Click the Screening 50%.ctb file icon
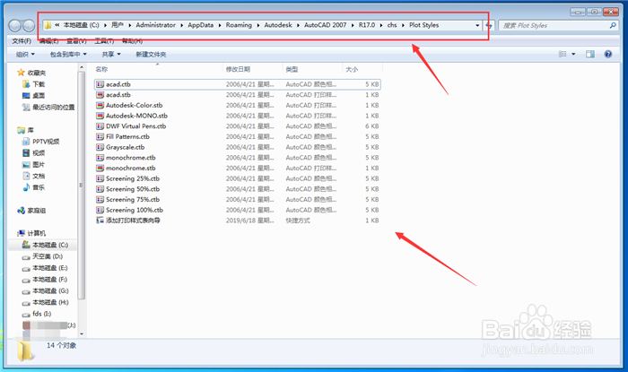 coord(100,189)
